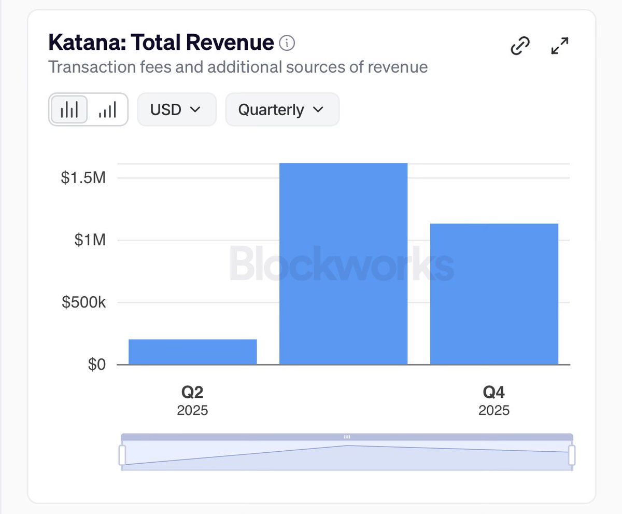The image size is (622, 514).
Task: Copy chart link using the chain icon
Action: (x=520, y=46)
